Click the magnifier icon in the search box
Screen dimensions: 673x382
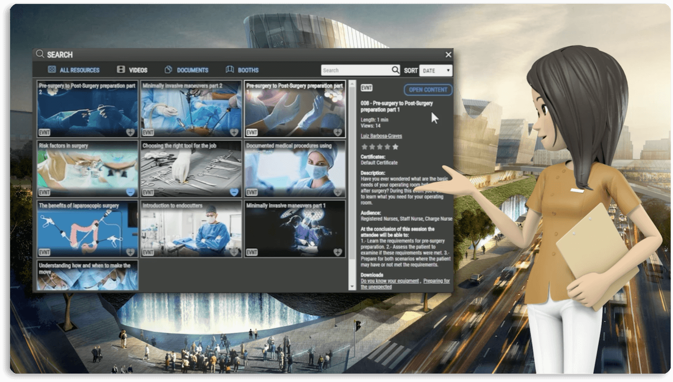click(395, 70)
